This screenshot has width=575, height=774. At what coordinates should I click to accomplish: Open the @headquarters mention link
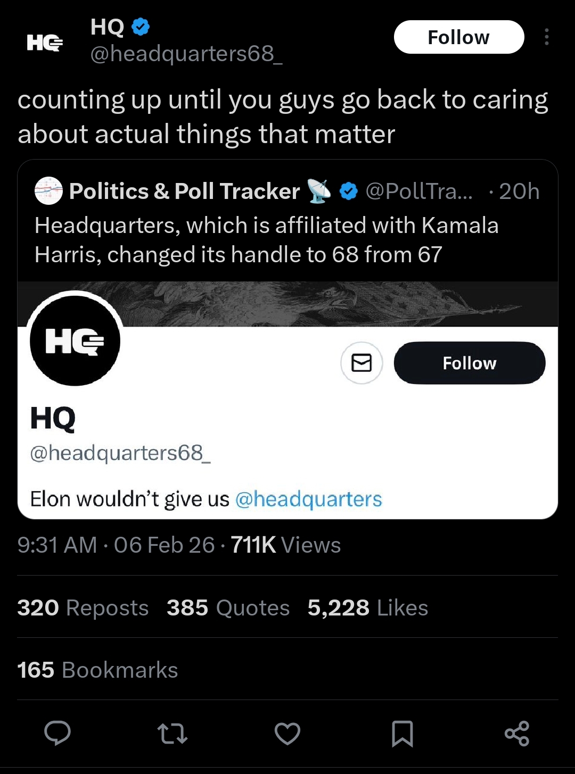[308, 499]
